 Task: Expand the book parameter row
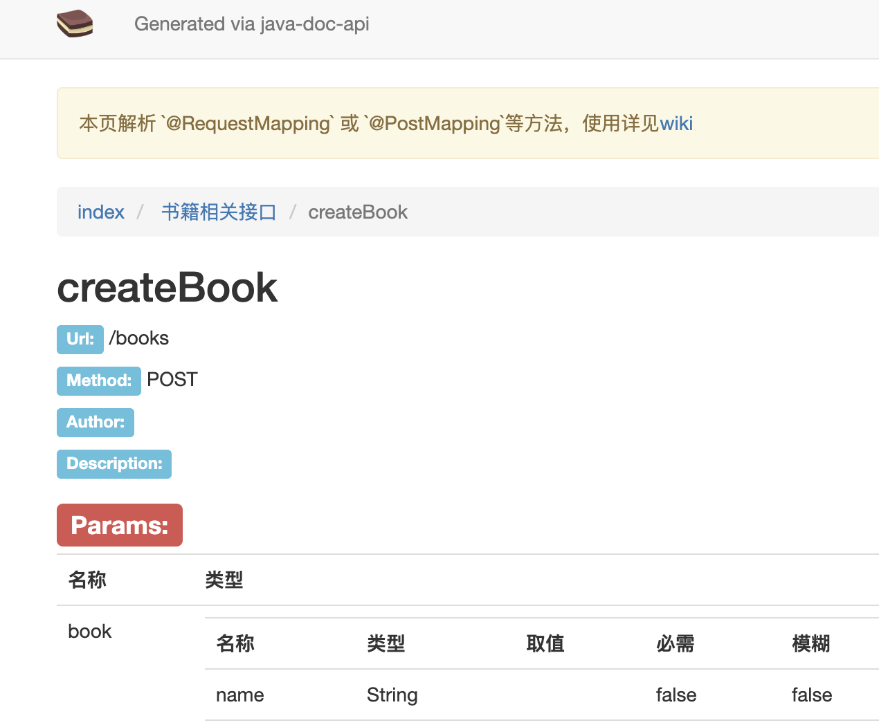tap(89, 631)
